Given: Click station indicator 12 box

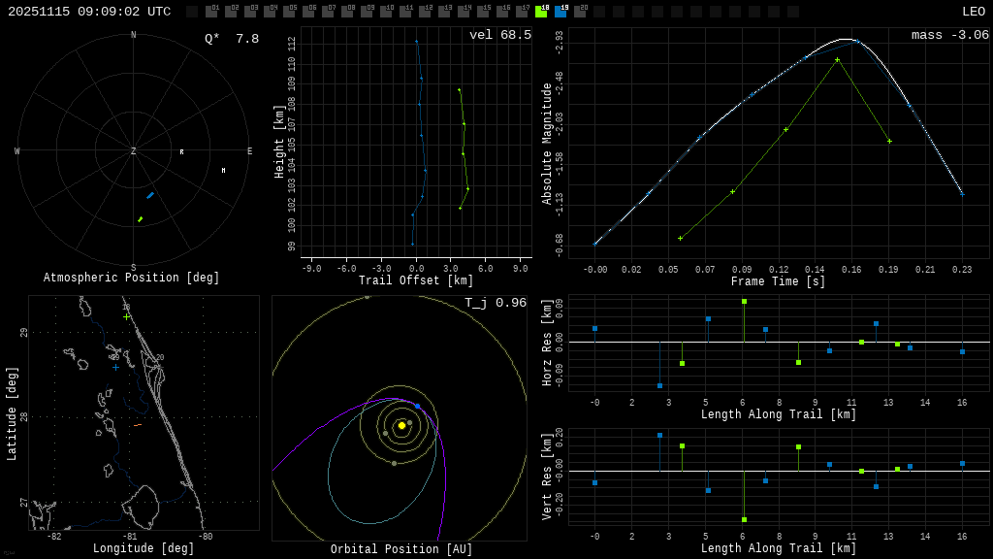Looking at the screenshot, I should (x=425, y=11).
